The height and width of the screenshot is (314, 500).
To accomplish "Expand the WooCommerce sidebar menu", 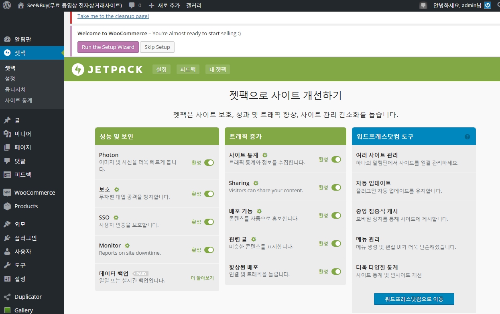I will point(35,193).
